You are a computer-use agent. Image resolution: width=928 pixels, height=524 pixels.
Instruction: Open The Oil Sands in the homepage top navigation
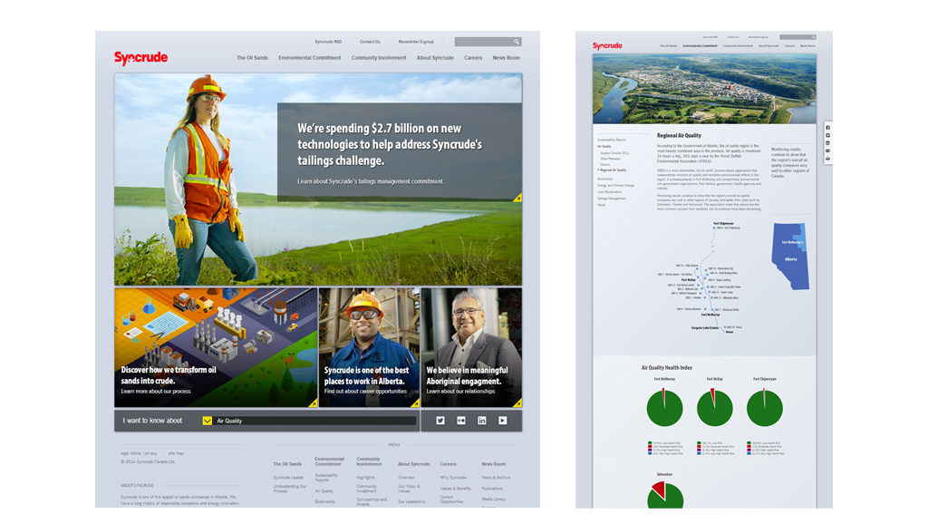coord(252,58)
